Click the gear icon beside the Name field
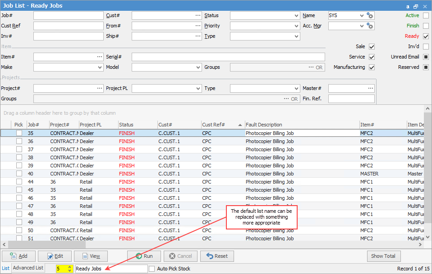The image size is (432, 274). tap(370, 16)
